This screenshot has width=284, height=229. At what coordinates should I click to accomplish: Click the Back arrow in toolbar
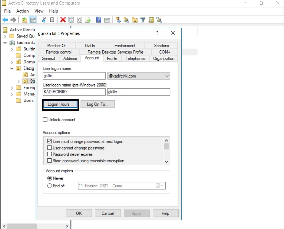pos(5,20)
